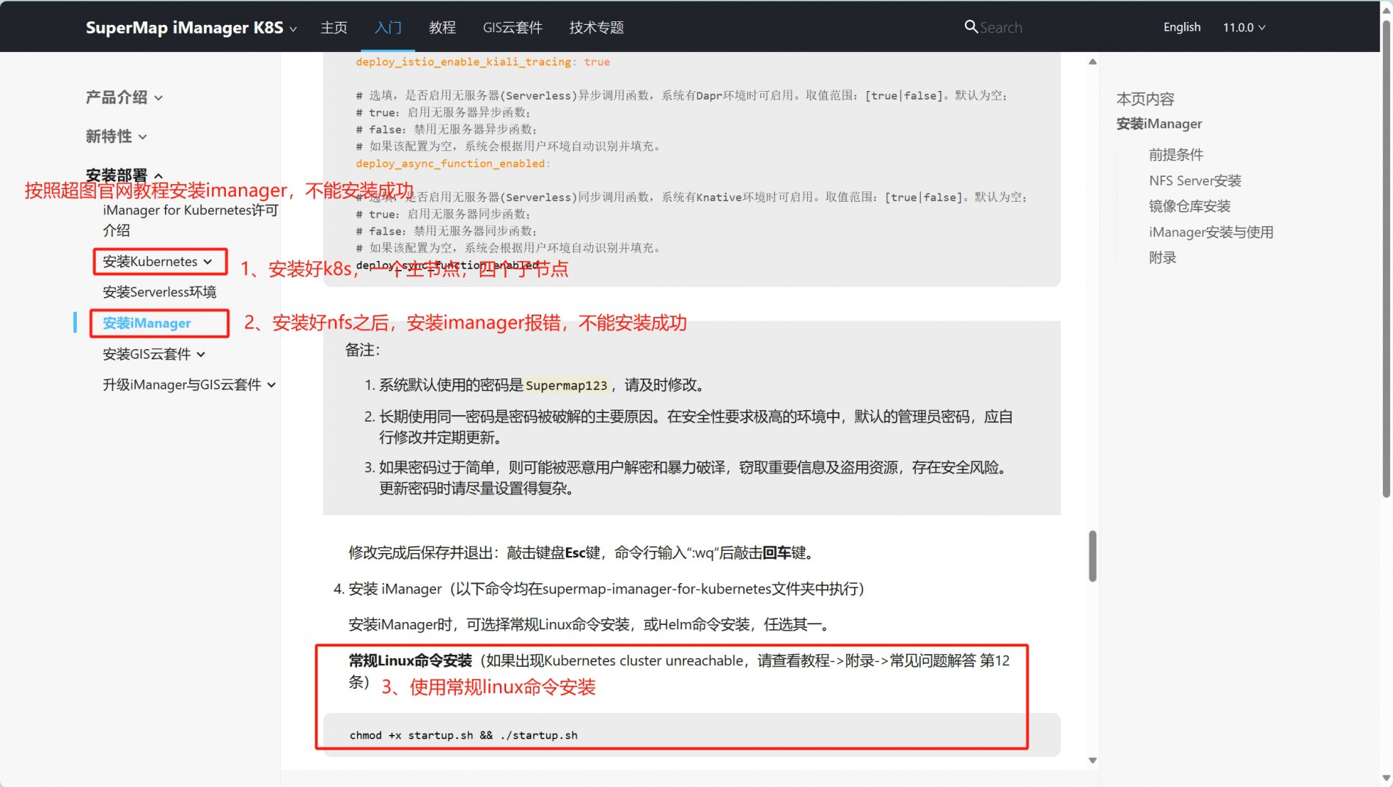Click the browser page scrollbar thumb
The width and height of the screenshot is (1393, 787).
1386,259
